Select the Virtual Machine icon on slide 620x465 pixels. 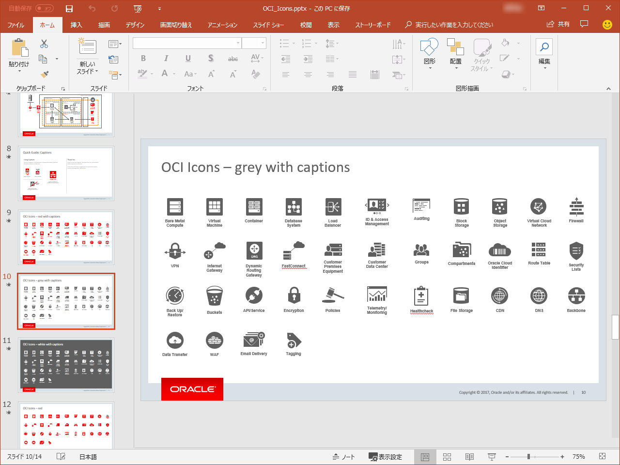click(214, 207)
